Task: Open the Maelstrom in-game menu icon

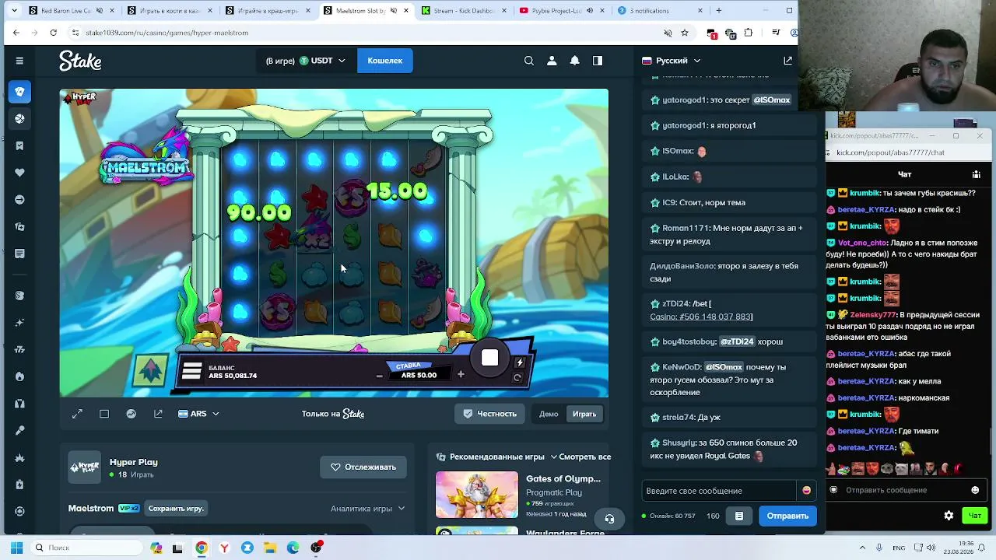Action: pos(192,372)
